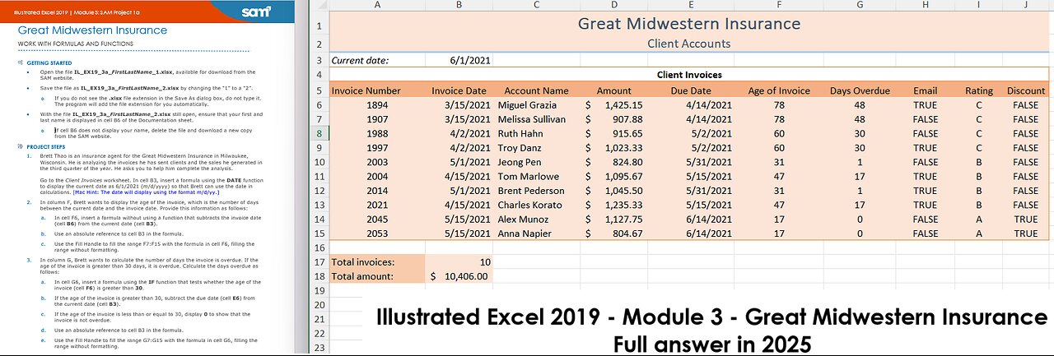
Task: Select the amount cell showing 804.67
Action: (613, 233)
